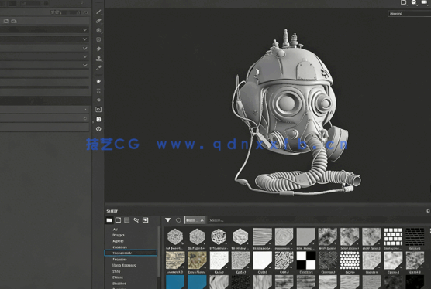The width and height of the screenshot is (431, 289).
Task: Open the shelf filter funnel
Action: pos(168,220)
